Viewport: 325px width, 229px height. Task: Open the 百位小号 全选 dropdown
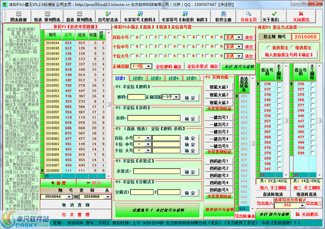pyautogui.click(x=239, y=37)
